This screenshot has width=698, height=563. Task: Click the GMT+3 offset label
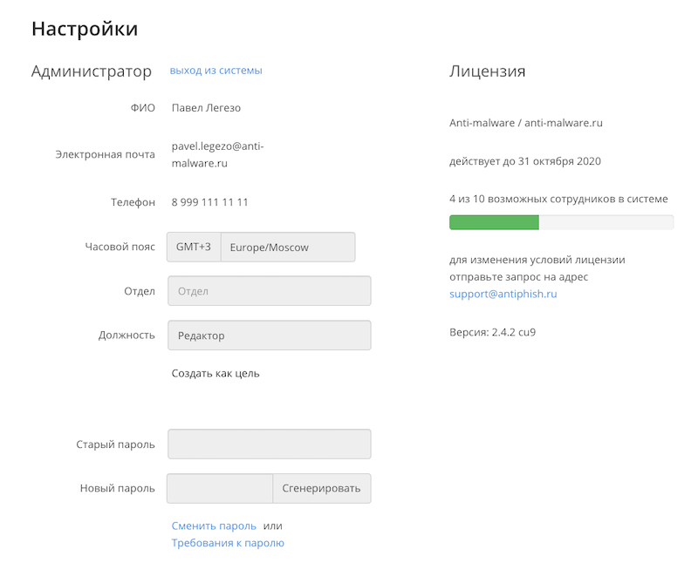(x=194, y=247)
